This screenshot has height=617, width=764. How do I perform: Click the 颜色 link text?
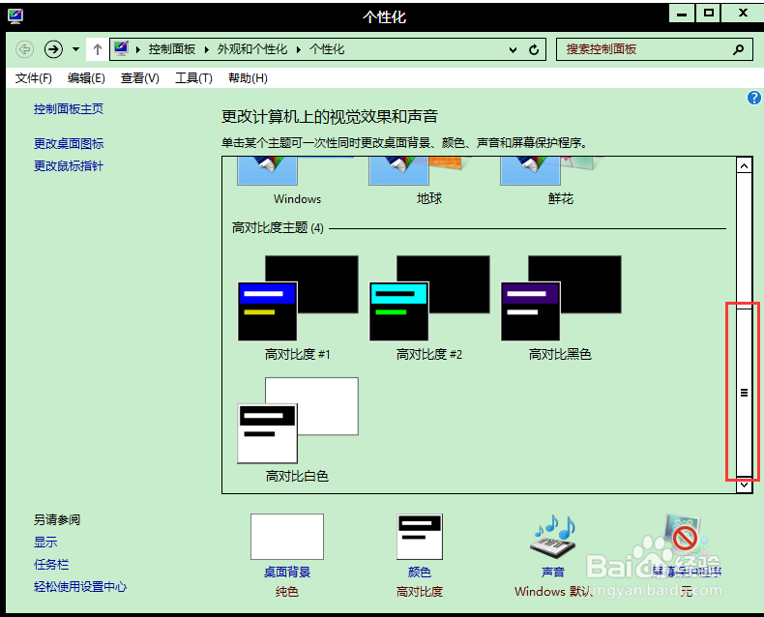click(420, 573)
